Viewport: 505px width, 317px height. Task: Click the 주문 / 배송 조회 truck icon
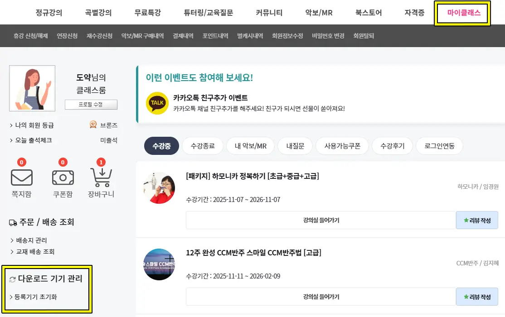pyautogui.click(x=13, y=222)
